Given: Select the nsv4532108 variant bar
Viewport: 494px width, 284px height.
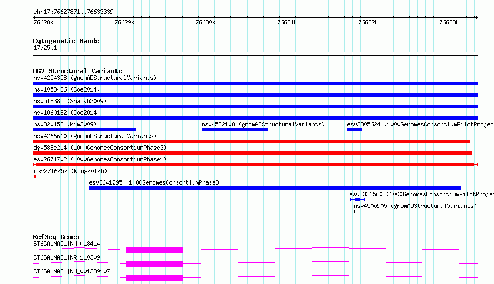Looking at the screenshot, I should pyautogui.click(x=235, y=130).
